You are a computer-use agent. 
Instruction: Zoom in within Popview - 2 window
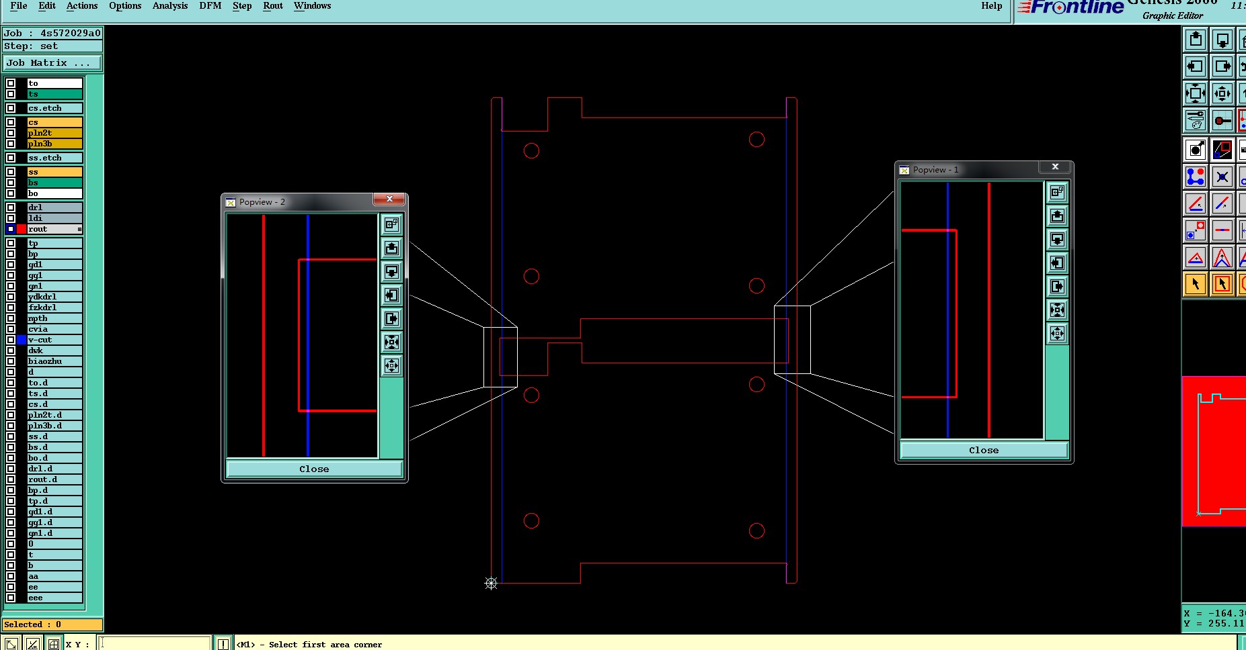coord(391,342)
